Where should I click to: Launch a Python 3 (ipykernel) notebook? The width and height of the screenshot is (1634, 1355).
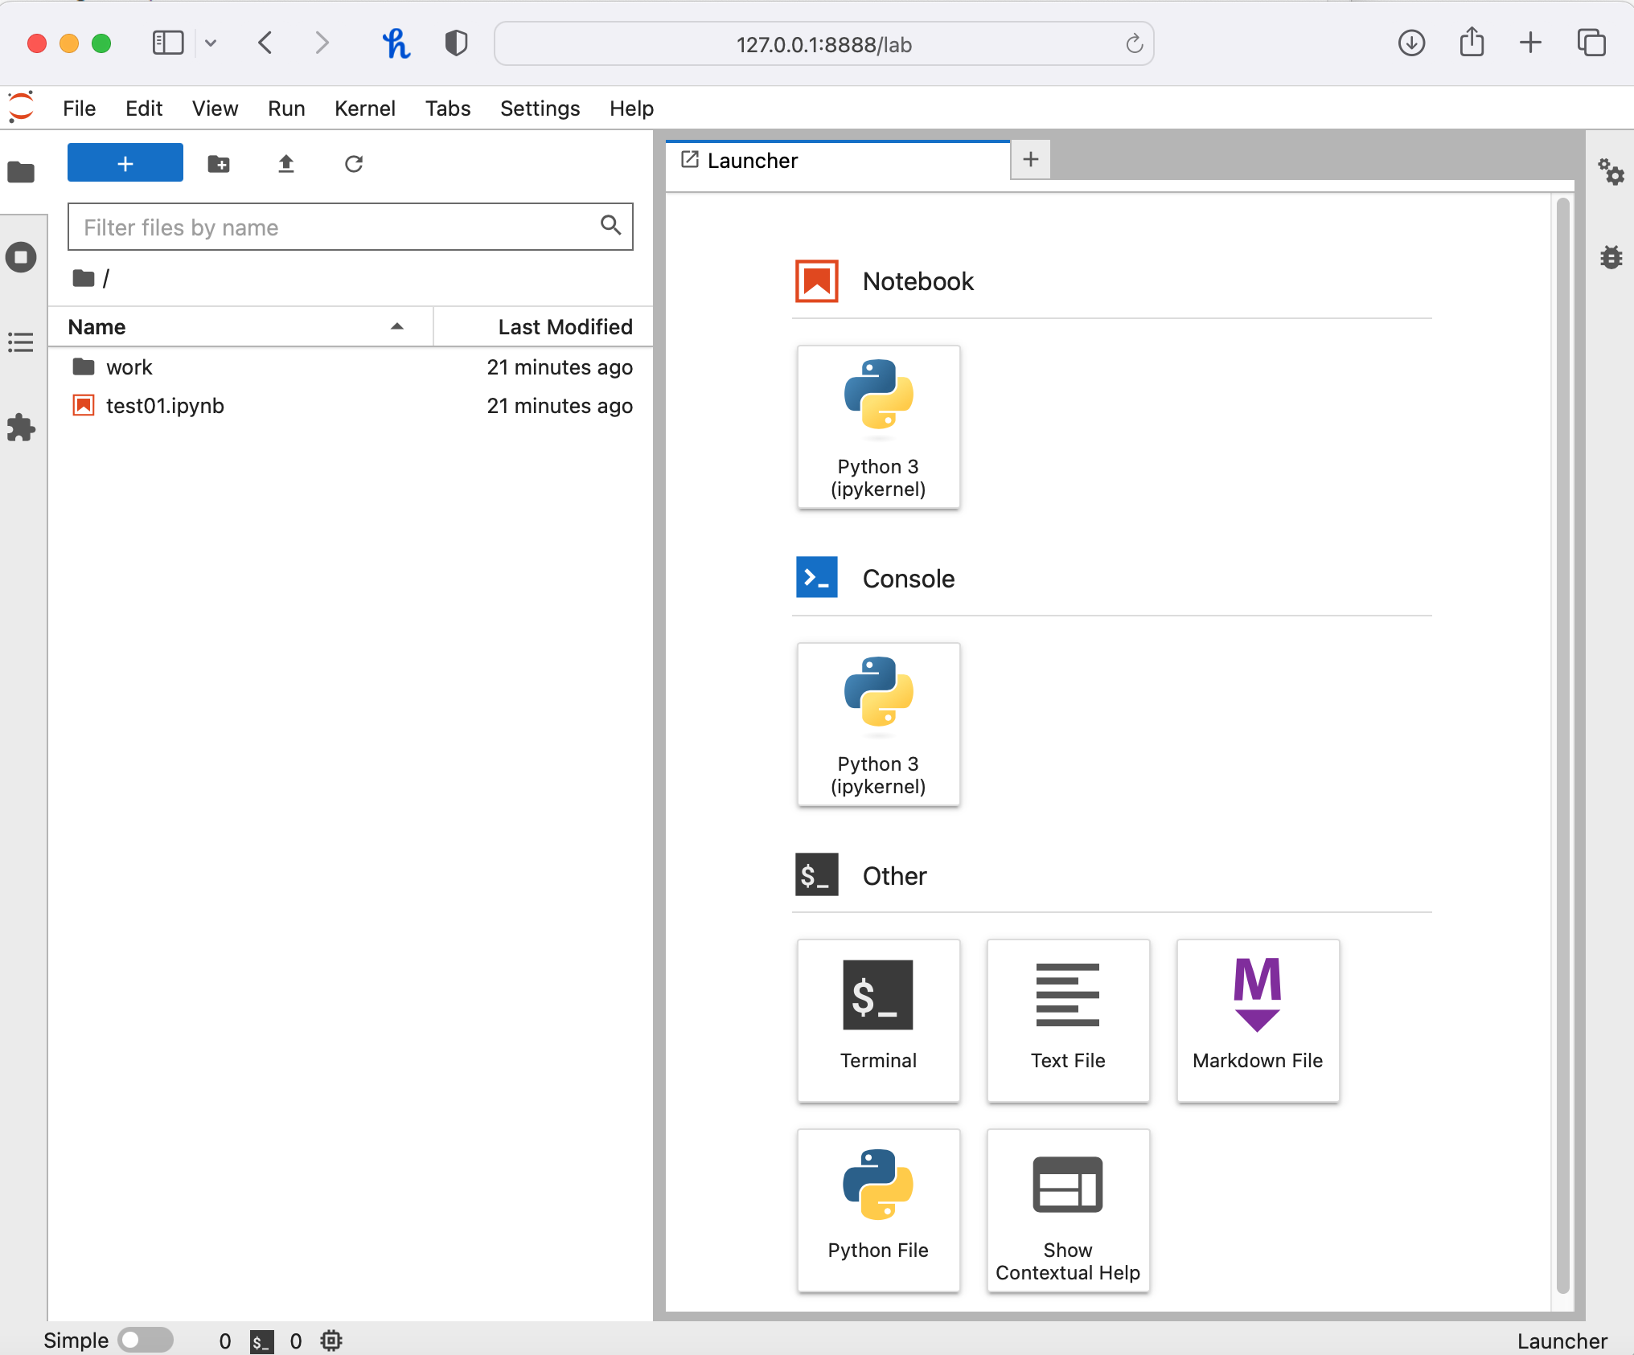pos(878,427)
